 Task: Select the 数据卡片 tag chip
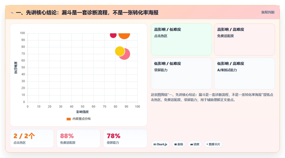213,144
